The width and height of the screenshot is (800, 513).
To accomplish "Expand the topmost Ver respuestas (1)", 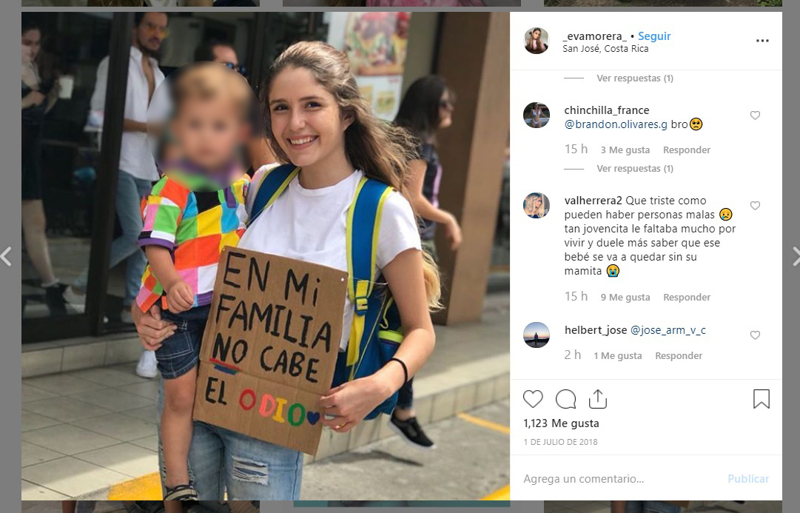I will click(635, 78).
